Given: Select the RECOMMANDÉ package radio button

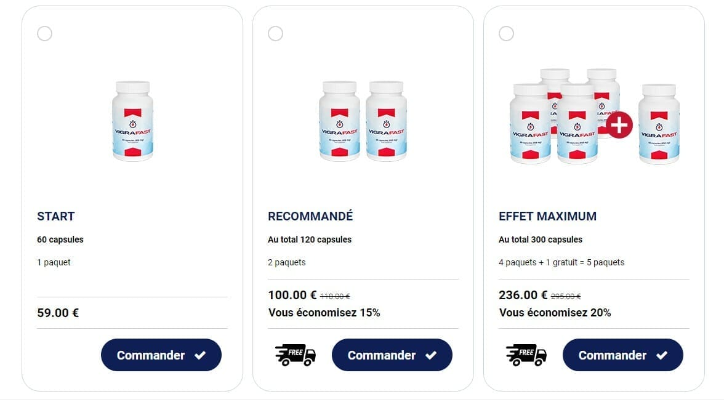Looking at the screenshot, I should tap(275, 33).
